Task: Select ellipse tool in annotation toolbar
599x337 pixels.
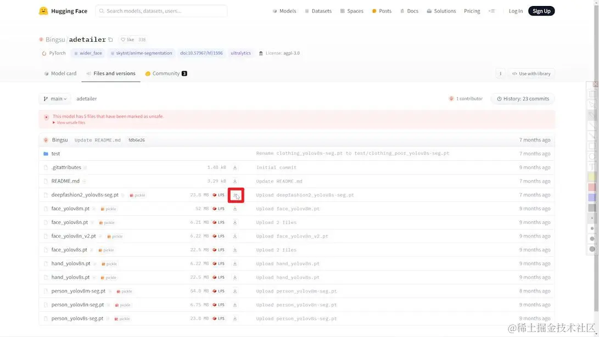Action: [592, 156]
